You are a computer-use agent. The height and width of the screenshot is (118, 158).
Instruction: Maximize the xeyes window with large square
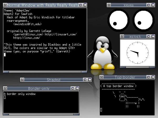(x=153, y=5)
